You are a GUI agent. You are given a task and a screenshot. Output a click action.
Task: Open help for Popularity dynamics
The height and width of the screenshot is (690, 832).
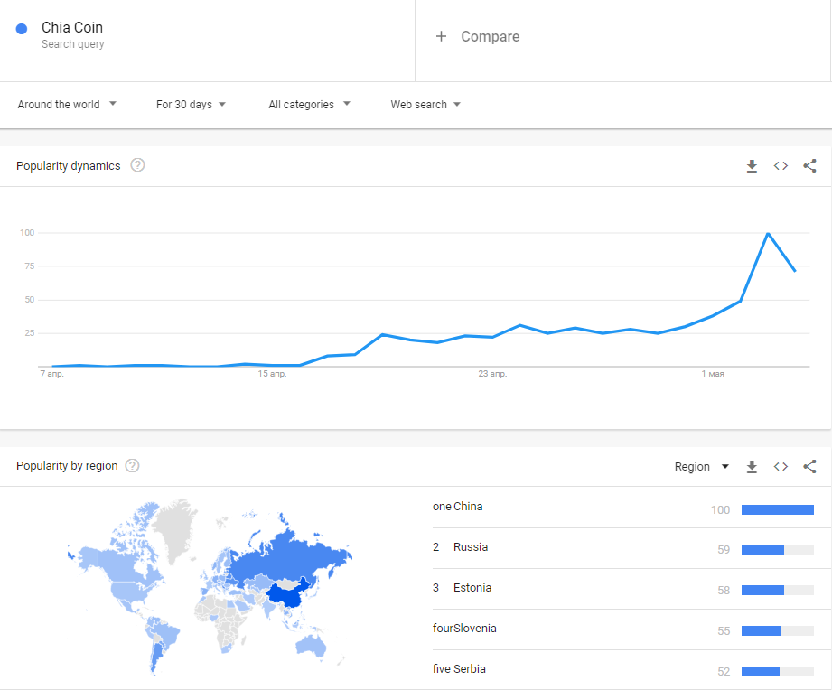click(137, 165)
